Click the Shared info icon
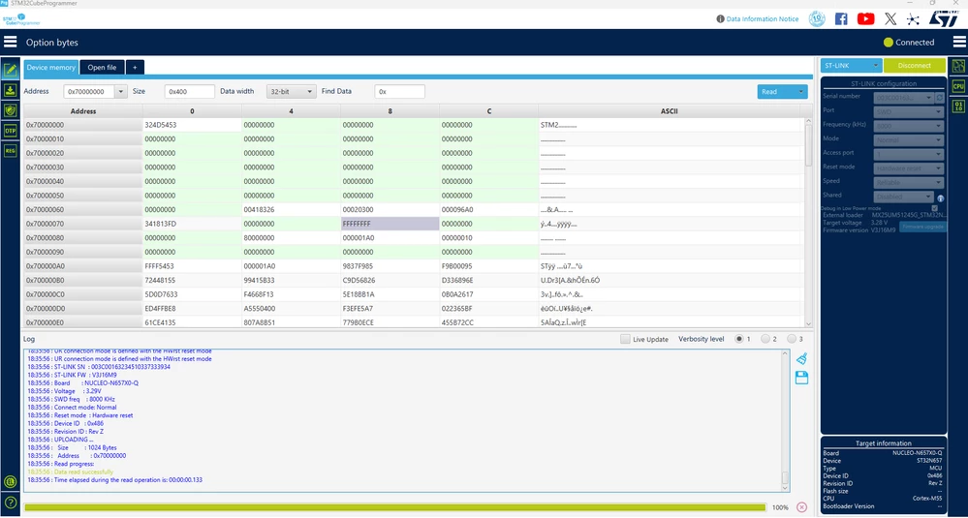Viewport: 968px width, 518px height. (940, 198)
